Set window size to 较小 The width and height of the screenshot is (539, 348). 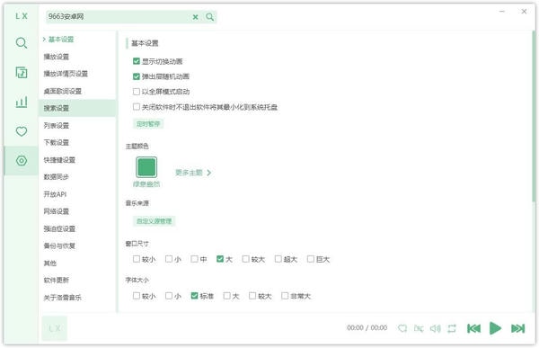[137, 259]
